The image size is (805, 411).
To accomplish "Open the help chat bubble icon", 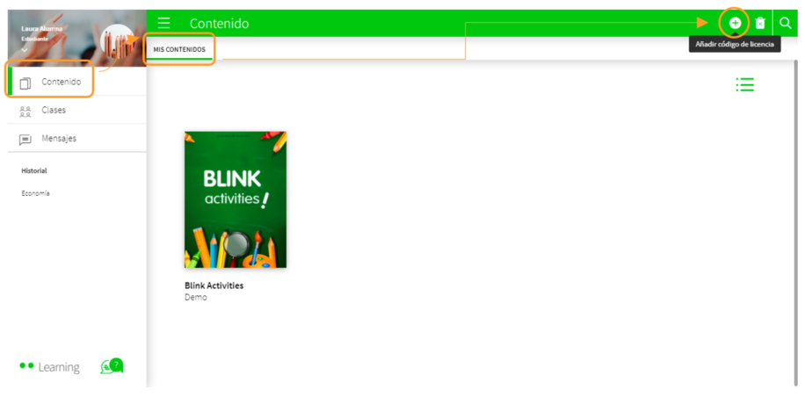I will point(111,366).
